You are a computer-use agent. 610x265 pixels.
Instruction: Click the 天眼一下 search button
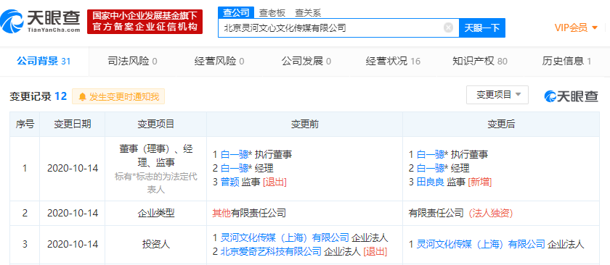482,28
